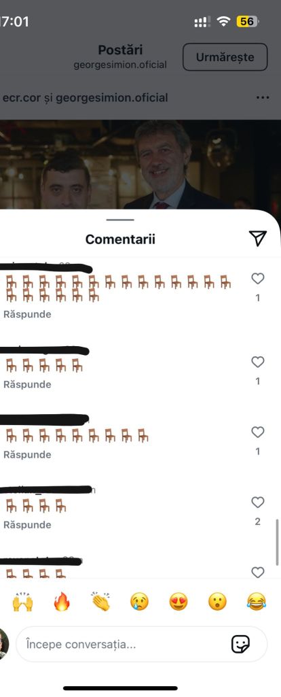This screenshot has width=281, height=697.
Task: Open the sticker/GIF picker icon
Action: (x=240, y=644)
